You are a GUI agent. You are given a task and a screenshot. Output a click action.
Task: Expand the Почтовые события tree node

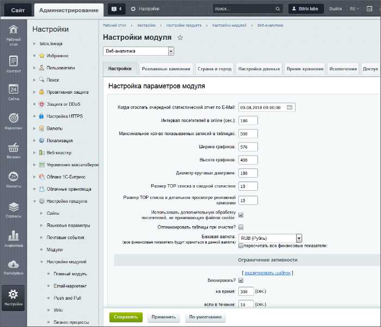pos(41,238)
